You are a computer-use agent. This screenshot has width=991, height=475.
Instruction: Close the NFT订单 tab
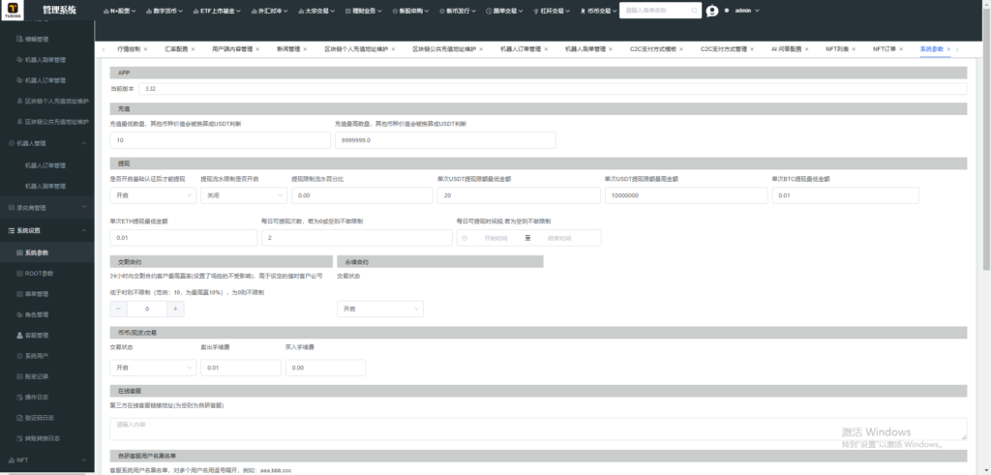coord(902,48)
